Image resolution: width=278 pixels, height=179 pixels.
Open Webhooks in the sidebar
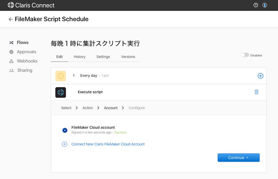[x=27, y=61]
